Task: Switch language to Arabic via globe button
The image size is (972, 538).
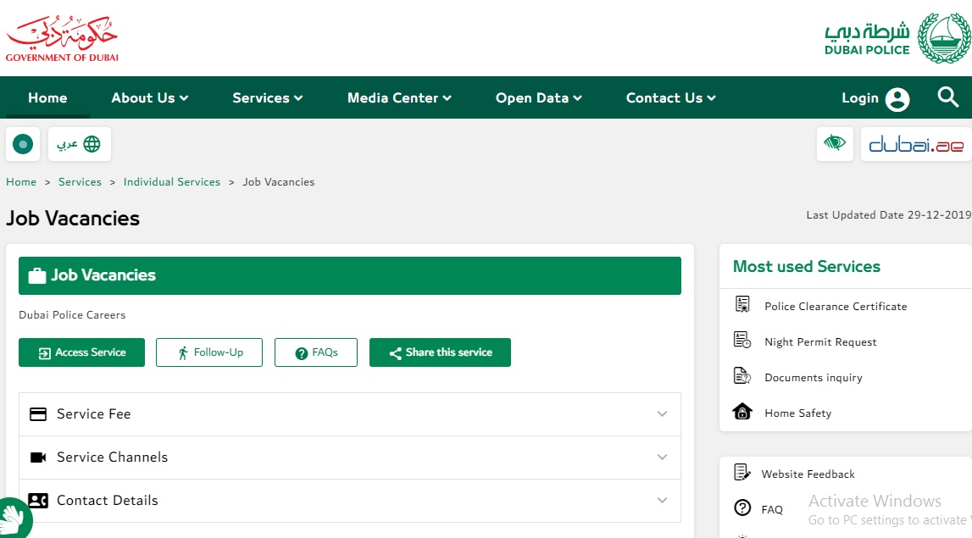Action: click(x=80, y=144)
